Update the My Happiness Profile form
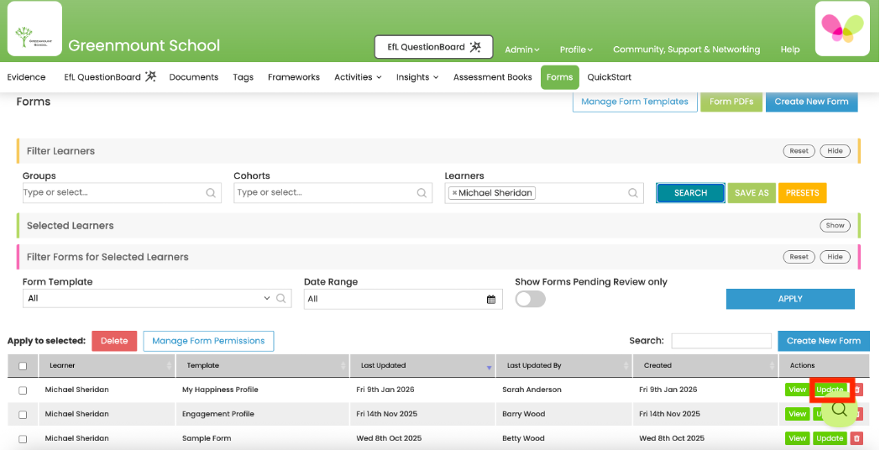Viewport: 880px width, 450px height. point(830,390)
